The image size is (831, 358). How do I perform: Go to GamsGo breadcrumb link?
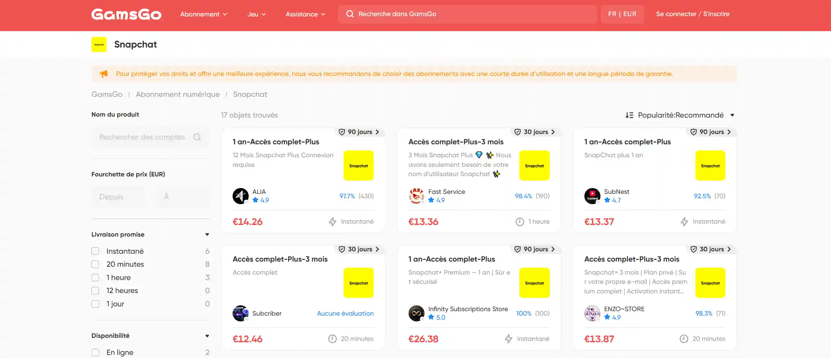click(x=107, y=94)
